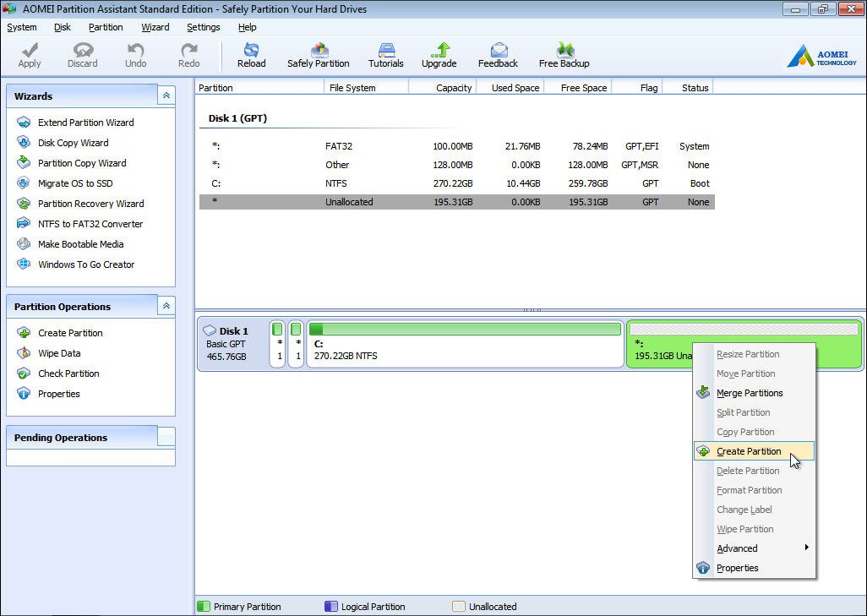Launch the Extend Partition Wizard
Screen dimensions: 867x616
coord(85,123)
